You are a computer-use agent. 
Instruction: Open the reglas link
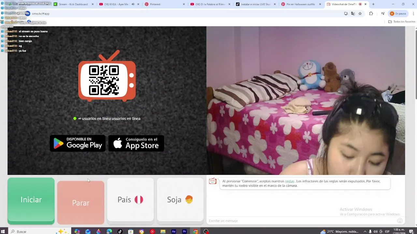coord(290,181)
